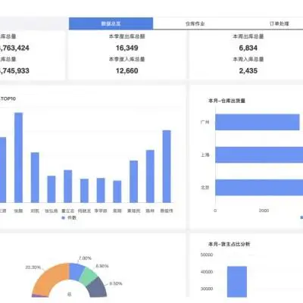303x303 pixels.
Task: Click the 7.00% donut label
Action: coord(85,258)
